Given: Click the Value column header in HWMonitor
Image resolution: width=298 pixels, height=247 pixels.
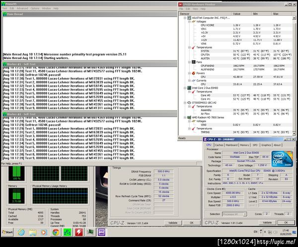Looking at the screenshot, I should [x=241, y=14].
